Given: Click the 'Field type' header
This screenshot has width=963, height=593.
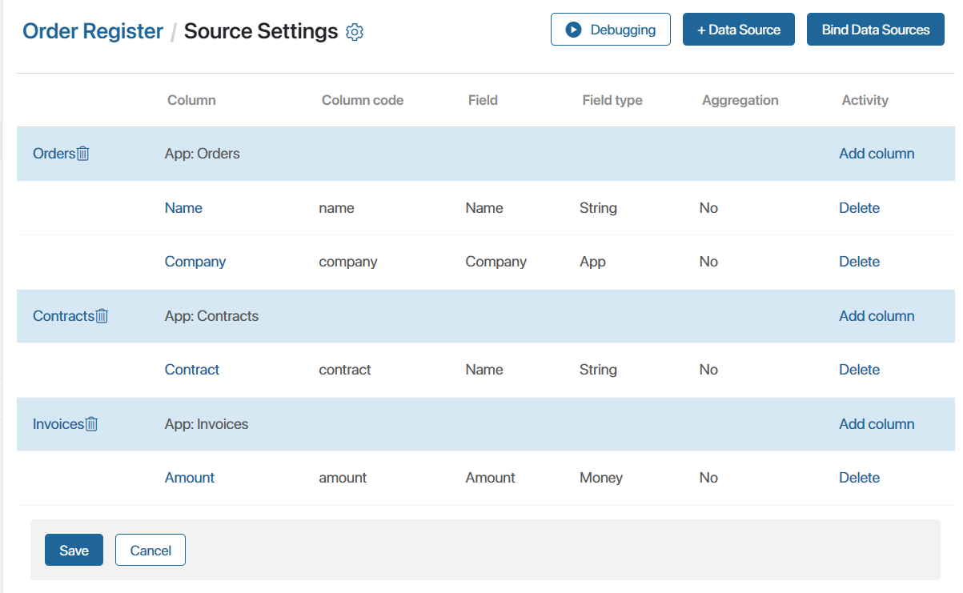Looking at the screenshot, I should click(x=612, y=100).
